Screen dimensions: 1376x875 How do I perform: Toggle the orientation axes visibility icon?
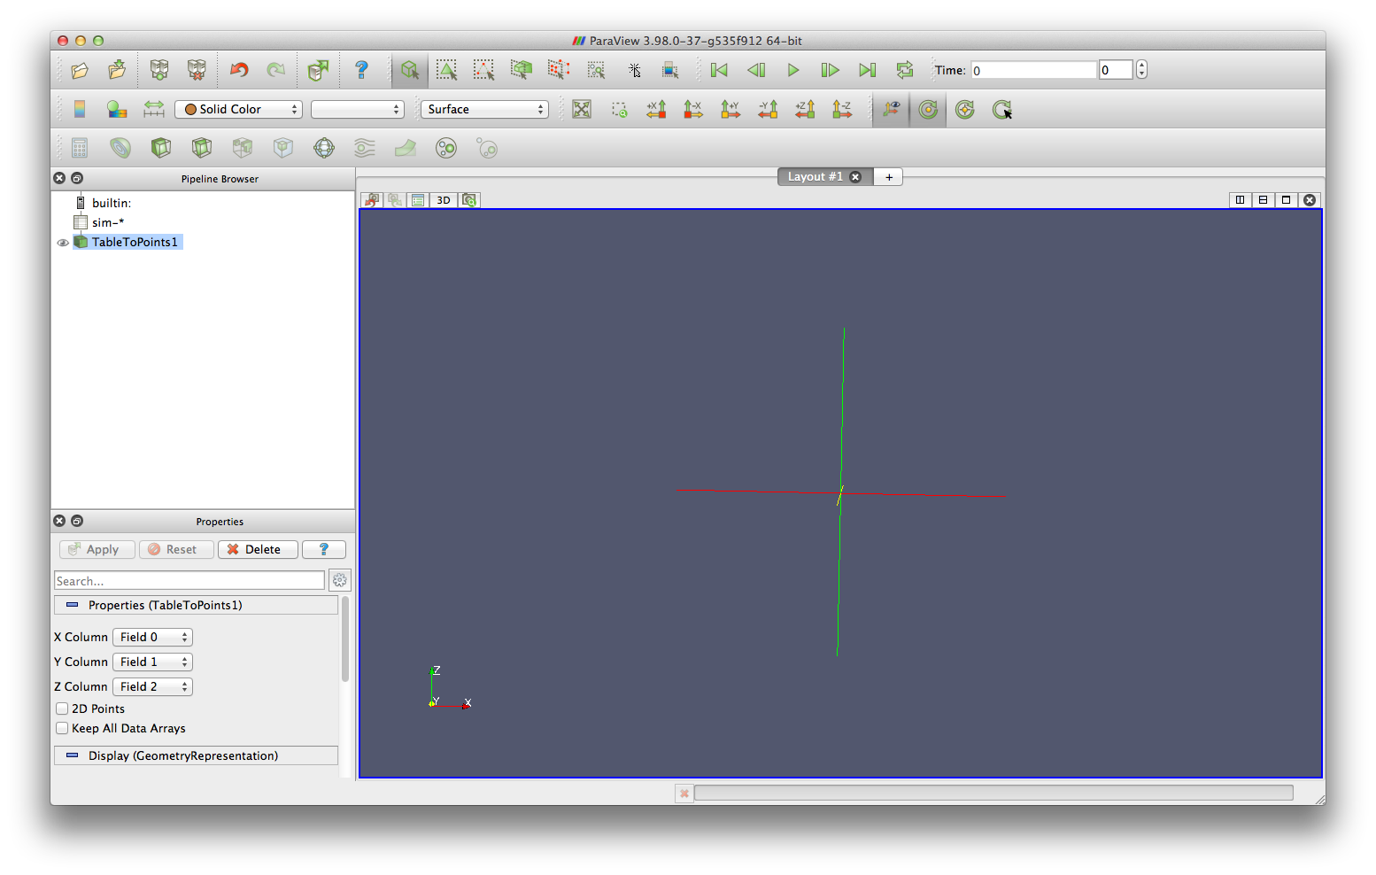coord(891,109)
